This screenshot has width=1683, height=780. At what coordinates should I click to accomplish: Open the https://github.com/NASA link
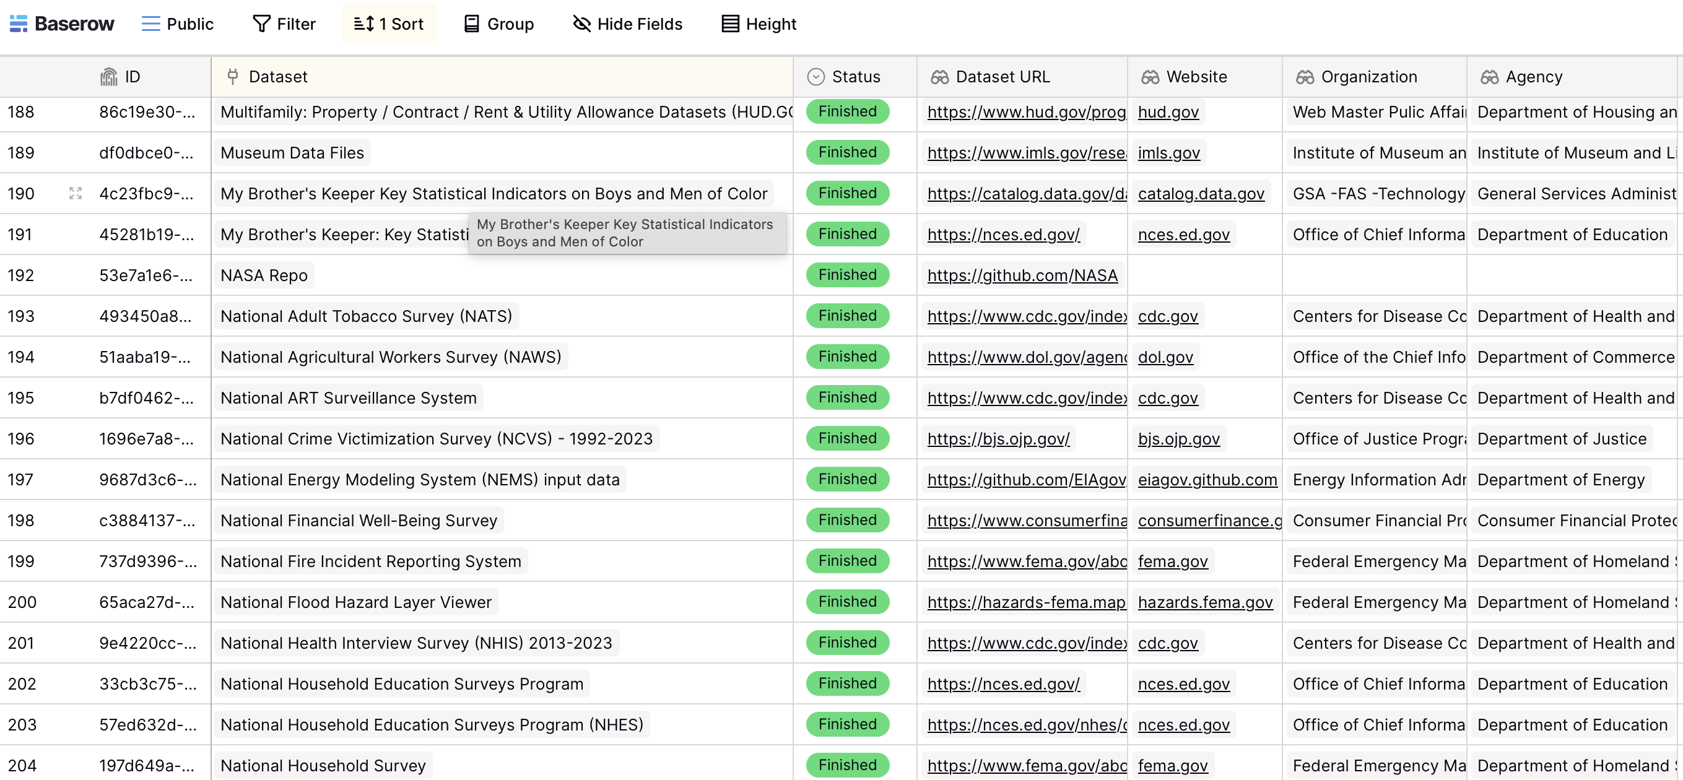click(1022, 275)
